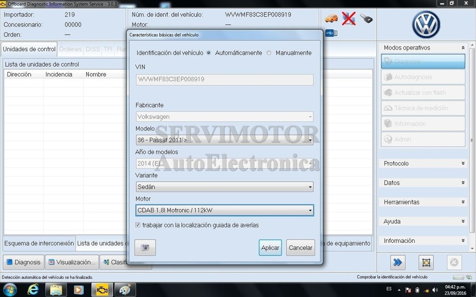Click the Nombre column header
The height and width of the screenshot is (297, 476).
(x=105, y=74)
